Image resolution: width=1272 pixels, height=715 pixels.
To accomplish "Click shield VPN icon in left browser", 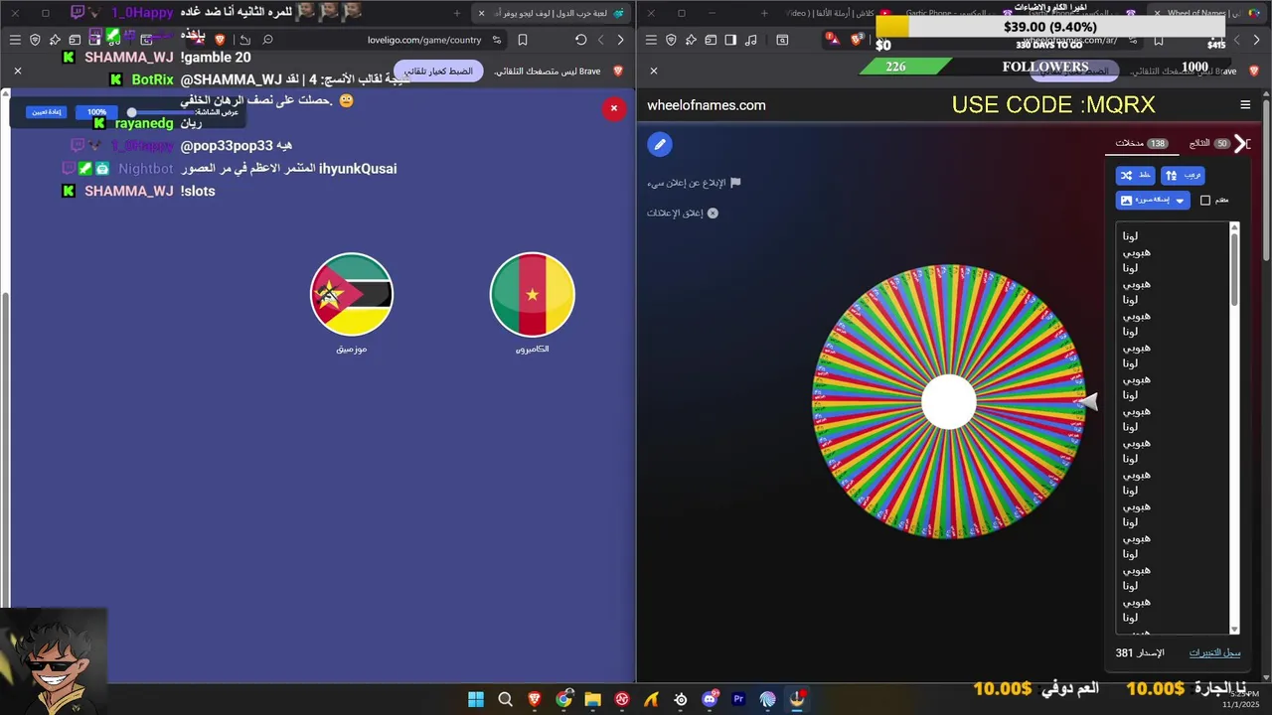I will 35,40.
